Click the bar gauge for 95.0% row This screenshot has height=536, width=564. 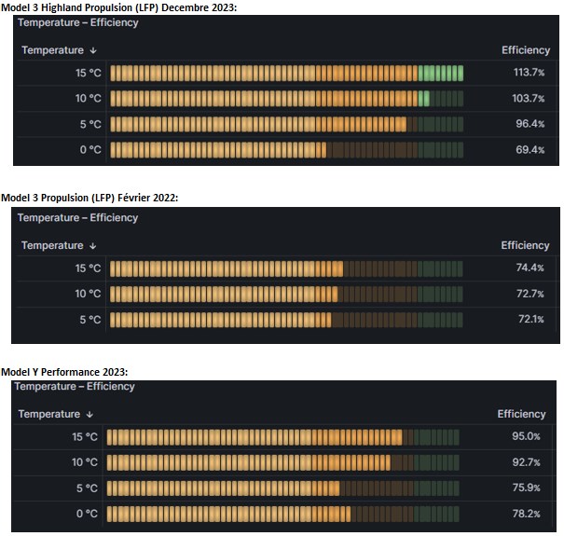(283, 437)
